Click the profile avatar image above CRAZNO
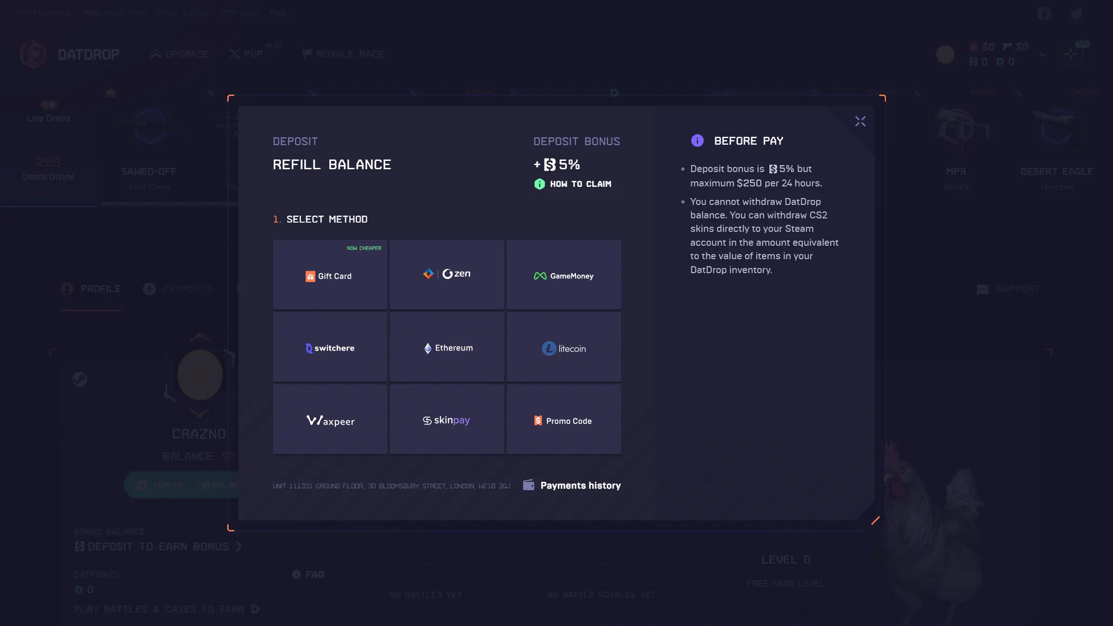This screenshot has height=626, width=1113. click(200, 375)
